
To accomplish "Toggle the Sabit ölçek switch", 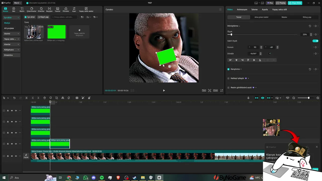I will click(x=315, y=41).
